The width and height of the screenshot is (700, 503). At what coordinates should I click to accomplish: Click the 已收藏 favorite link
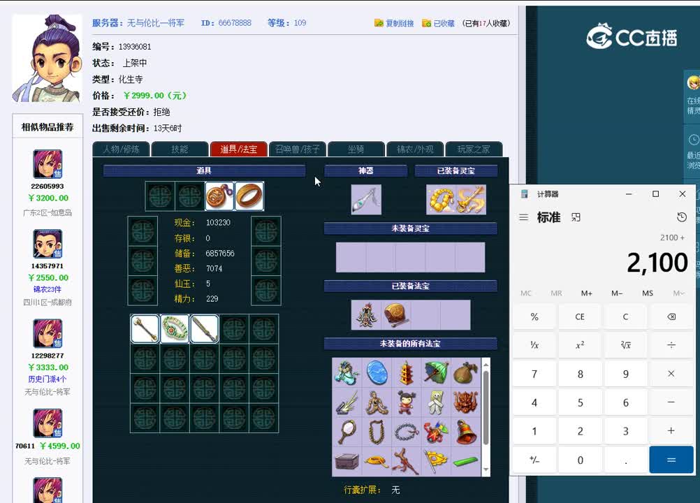tap(439, 23)
